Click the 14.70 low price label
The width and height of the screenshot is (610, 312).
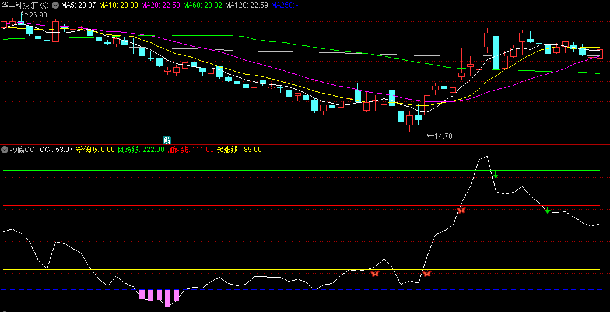[x=443, y=136]
